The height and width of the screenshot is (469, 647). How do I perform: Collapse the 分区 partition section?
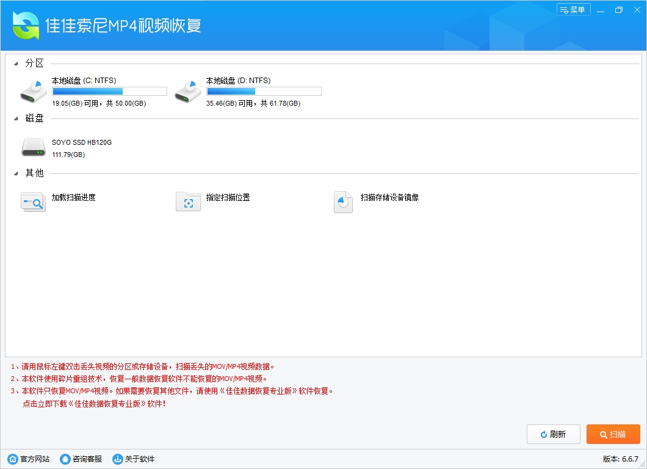(x=16, y=64)
